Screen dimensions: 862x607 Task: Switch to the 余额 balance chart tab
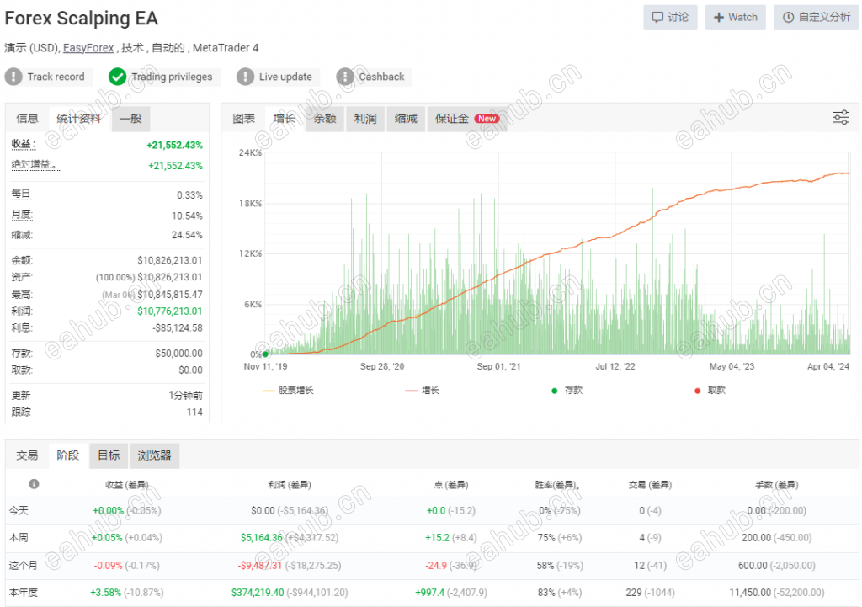click(325, 119)
